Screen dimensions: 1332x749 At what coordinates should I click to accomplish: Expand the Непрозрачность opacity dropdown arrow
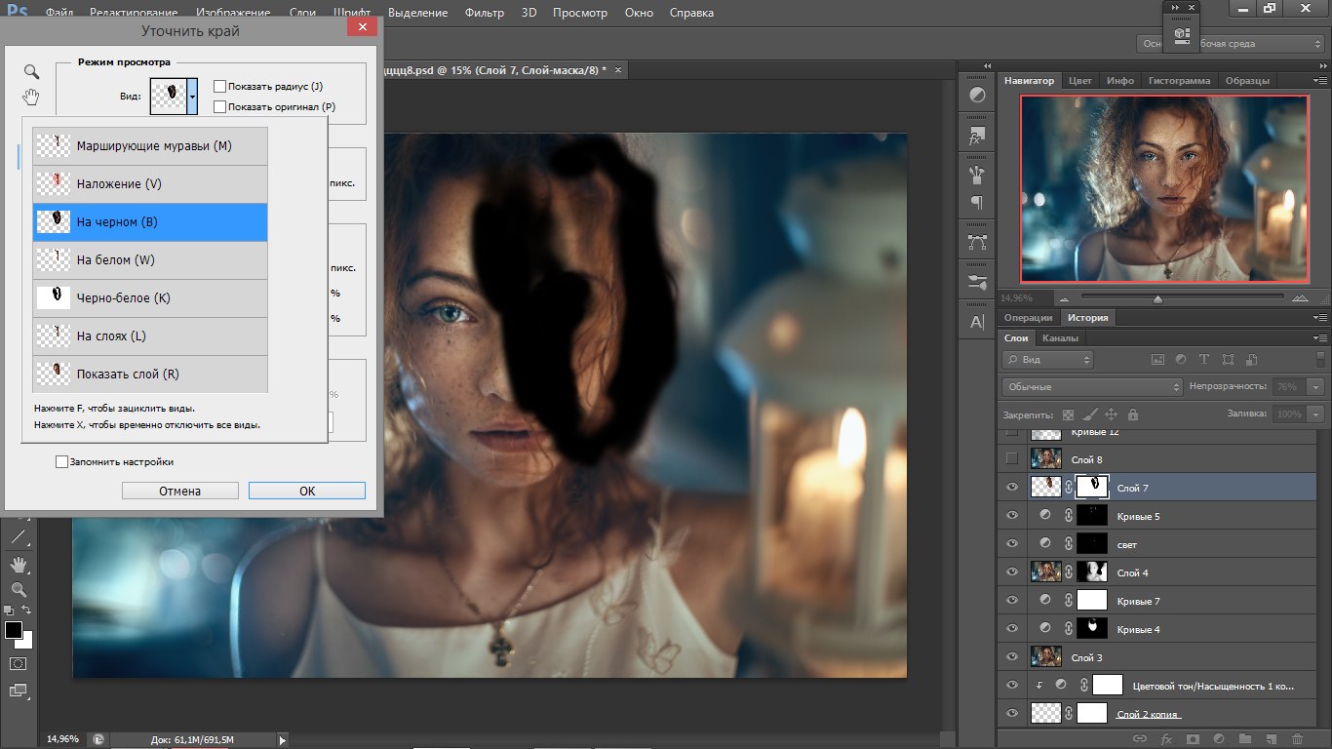pos(1315,387)
